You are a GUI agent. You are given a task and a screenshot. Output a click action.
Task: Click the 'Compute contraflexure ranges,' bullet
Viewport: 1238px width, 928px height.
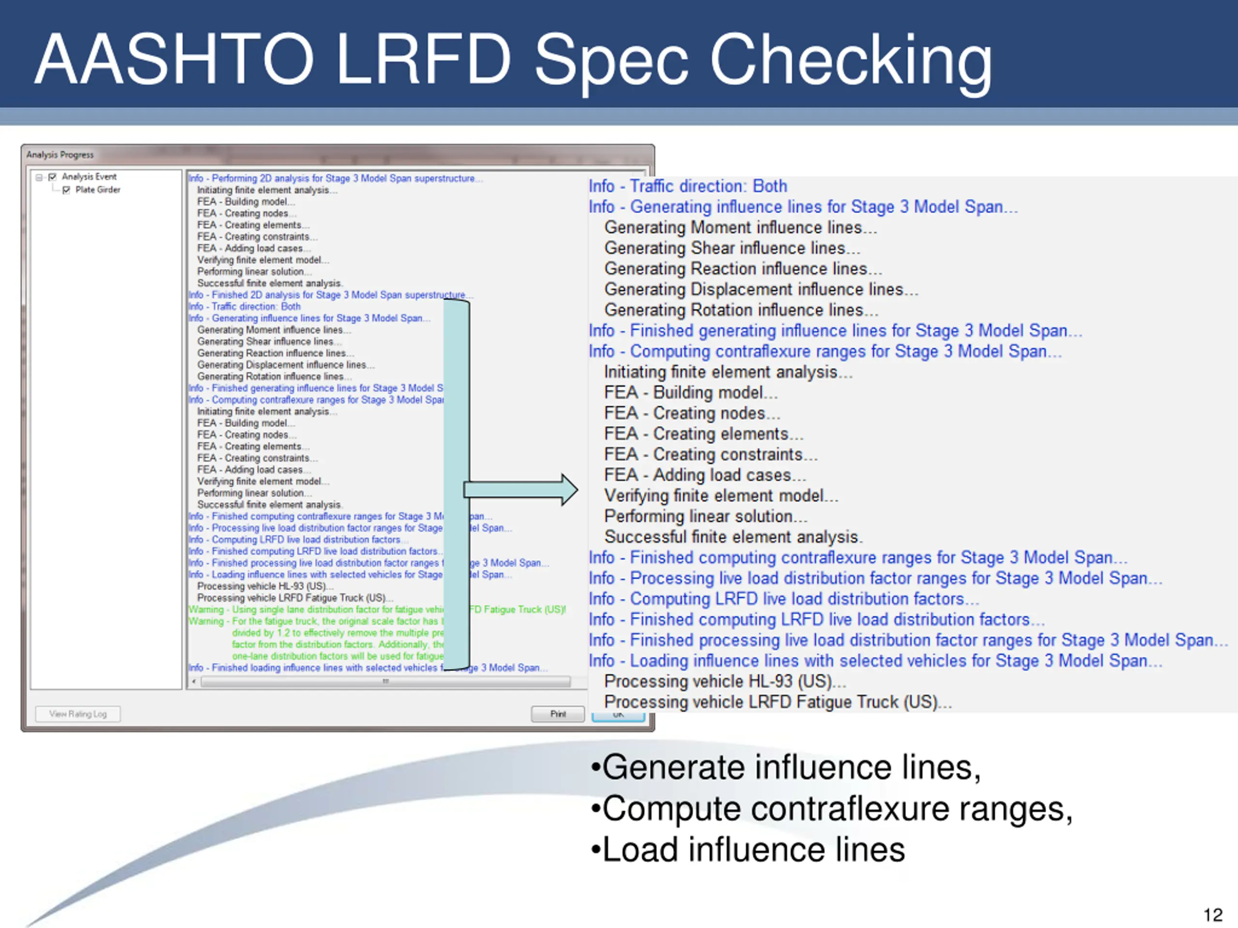click(x=832, y=809)
